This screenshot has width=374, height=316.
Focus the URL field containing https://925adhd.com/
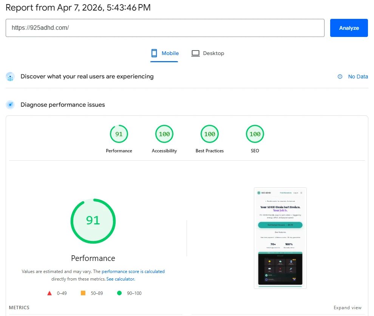165,28
